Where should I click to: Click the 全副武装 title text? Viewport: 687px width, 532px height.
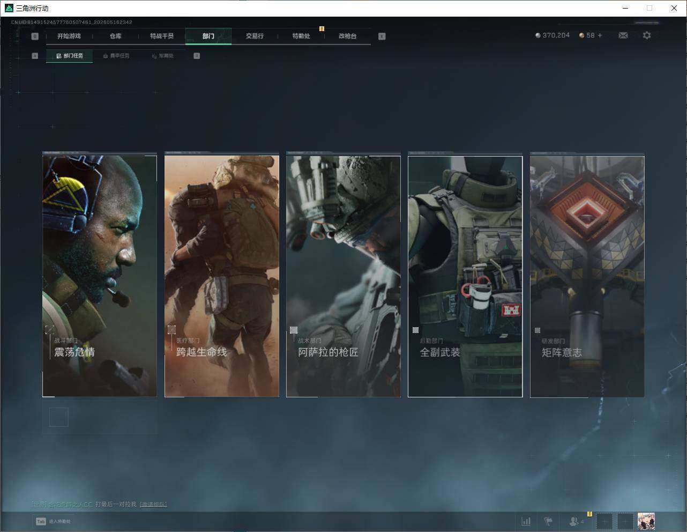coord(440,352)
